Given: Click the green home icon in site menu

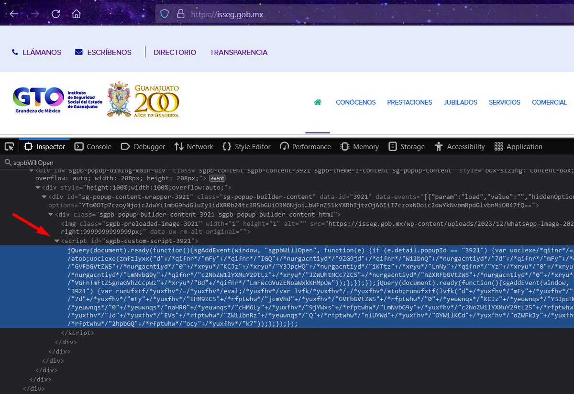Looking at the screenshot, I should tap(318, 102).
